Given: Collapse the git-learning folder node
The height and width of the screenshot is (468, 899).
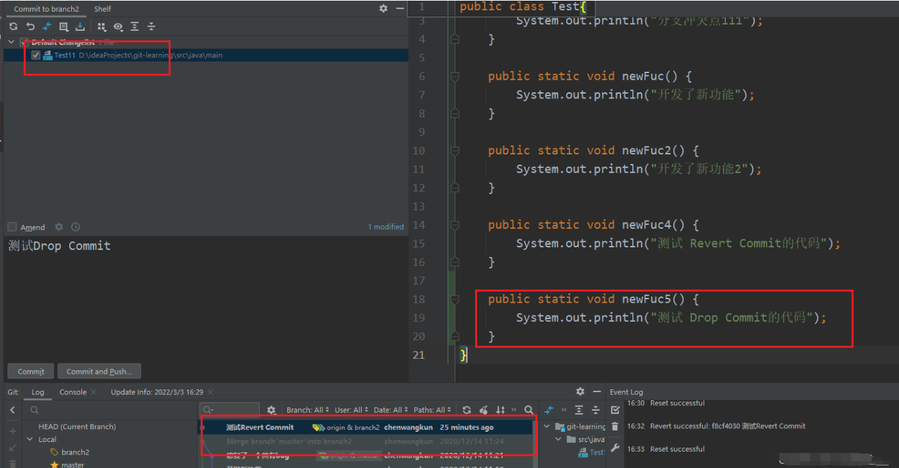Looking at the screenshot, I should 547,427.
